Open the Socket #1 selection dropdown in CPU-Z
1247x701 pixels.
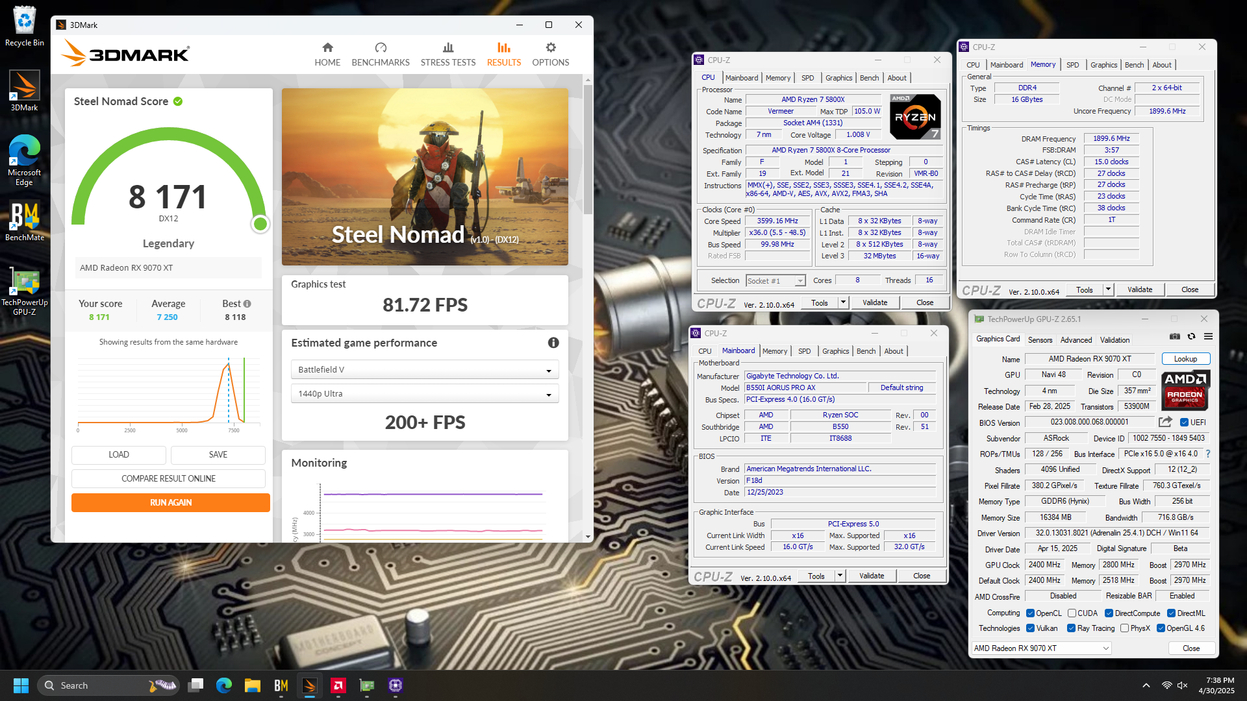(x=775, y=280)
